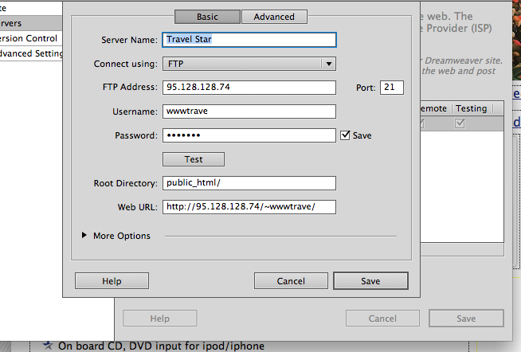The image size is (521, 352).
Task: Click the Web URL field
Action: (249, 207)
